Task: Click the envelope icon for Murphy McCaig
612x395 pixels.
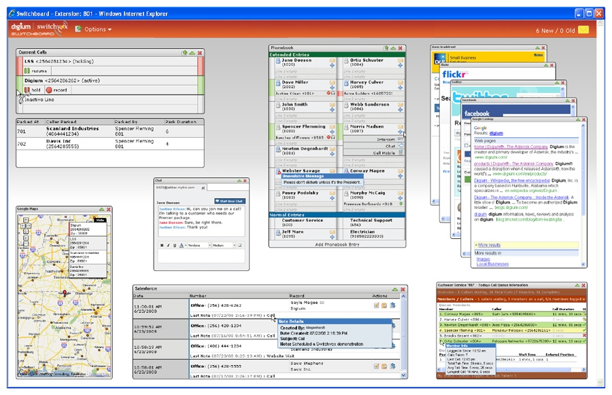Action: point(400,193)
